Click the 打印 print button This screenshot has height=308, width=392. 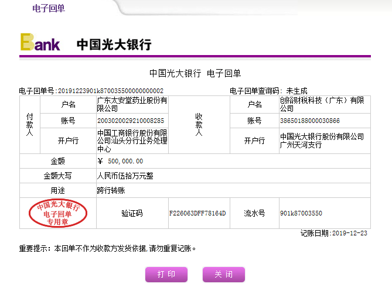coord(166,274)
